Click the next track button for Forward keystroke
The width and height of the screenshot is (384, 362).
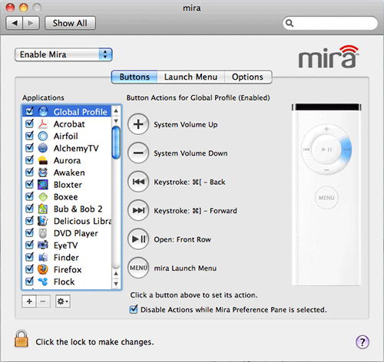coord(138,210)
